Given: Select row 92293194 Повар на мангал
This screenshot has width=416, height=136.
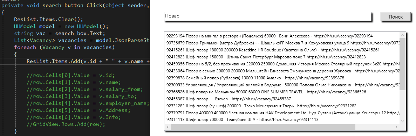Looking at the screenshot, I should click(x=282, y=36).
